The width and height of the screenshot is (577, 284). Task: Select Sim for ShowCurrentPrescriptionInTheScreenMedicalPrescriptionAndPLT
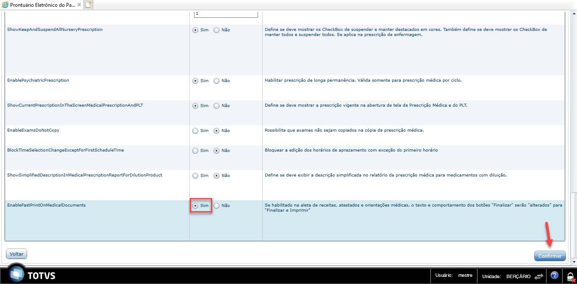coord(195,106)
